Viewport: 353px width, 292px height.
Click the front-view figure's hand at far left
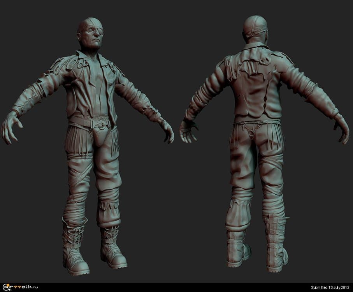click(11, 128)
